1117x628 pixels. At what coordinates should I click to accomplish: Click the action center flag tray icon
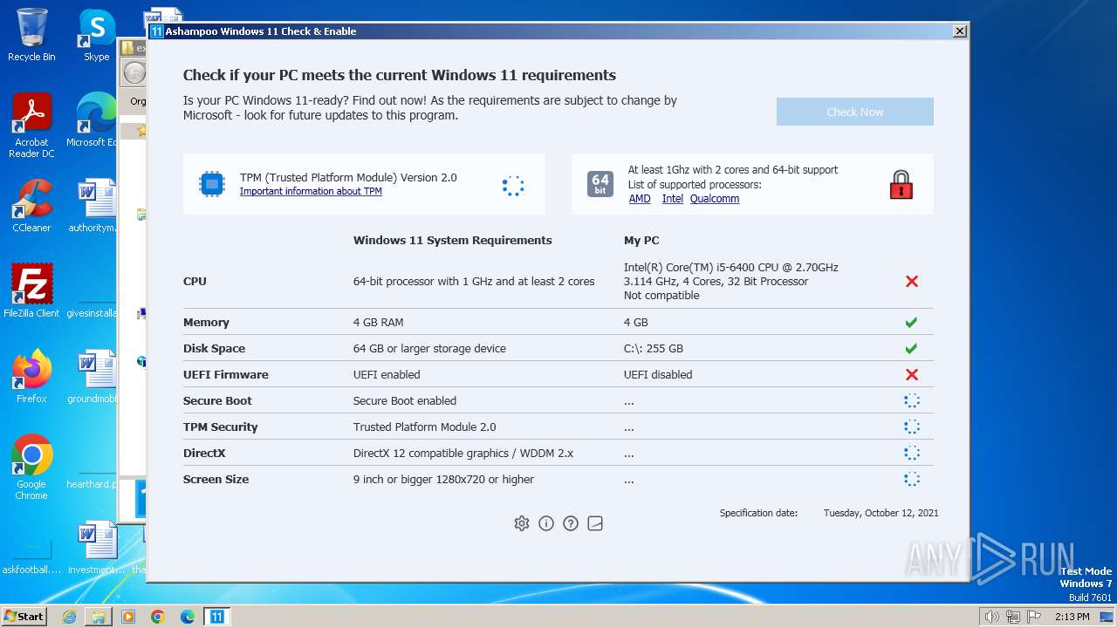(1034, 617)
